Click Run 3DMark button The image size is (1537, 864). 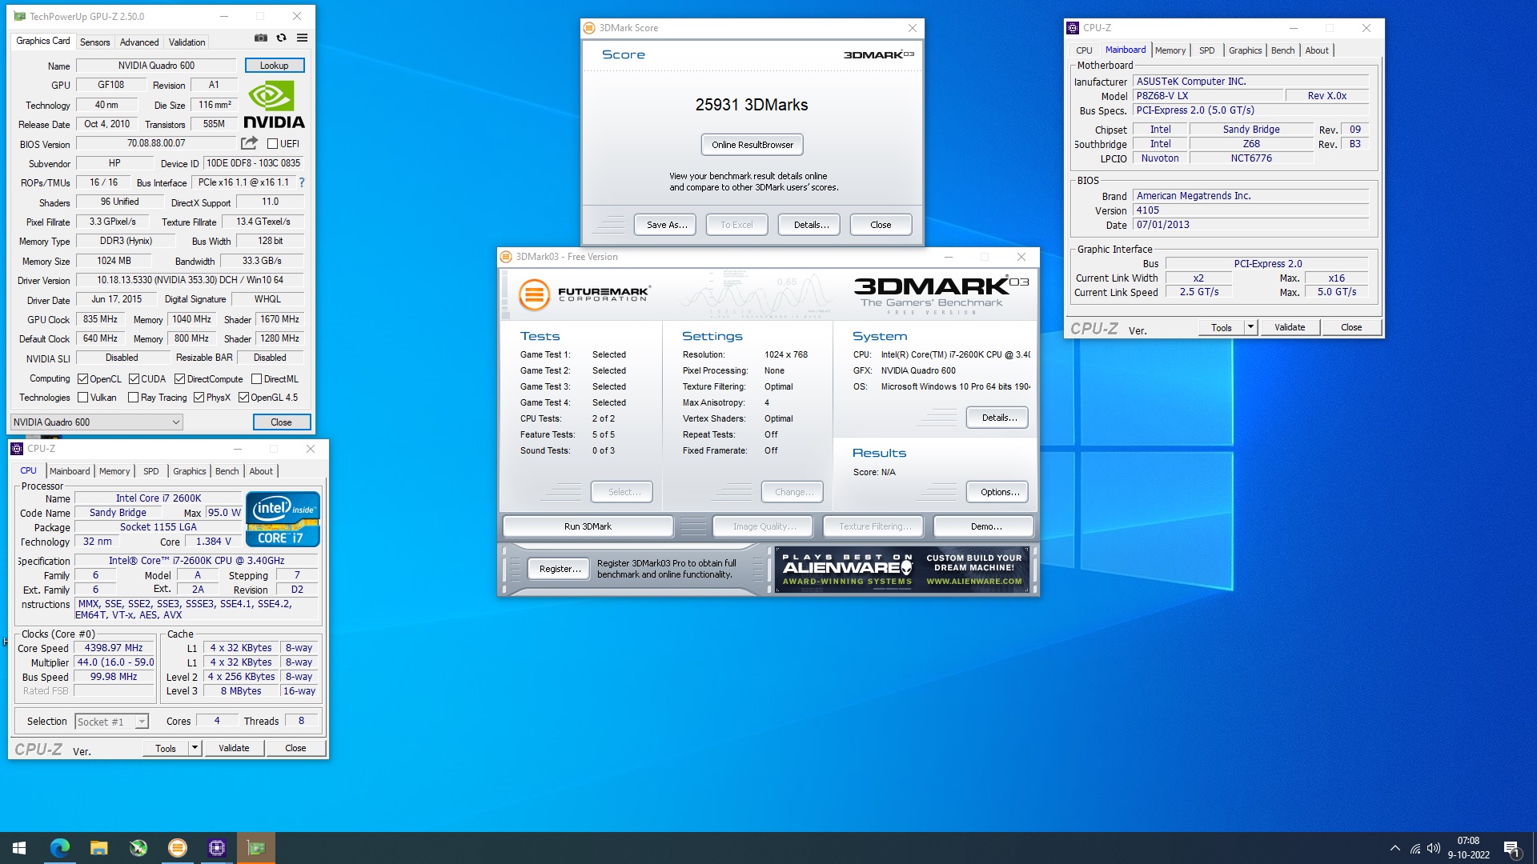[588, 526]
